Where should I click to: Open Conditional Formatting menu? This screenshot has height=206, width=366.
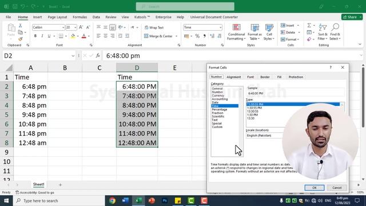tap(236, 32)
